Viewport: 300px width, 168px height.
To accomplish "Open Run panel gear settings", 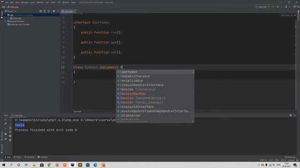I will tap(291, 115).
